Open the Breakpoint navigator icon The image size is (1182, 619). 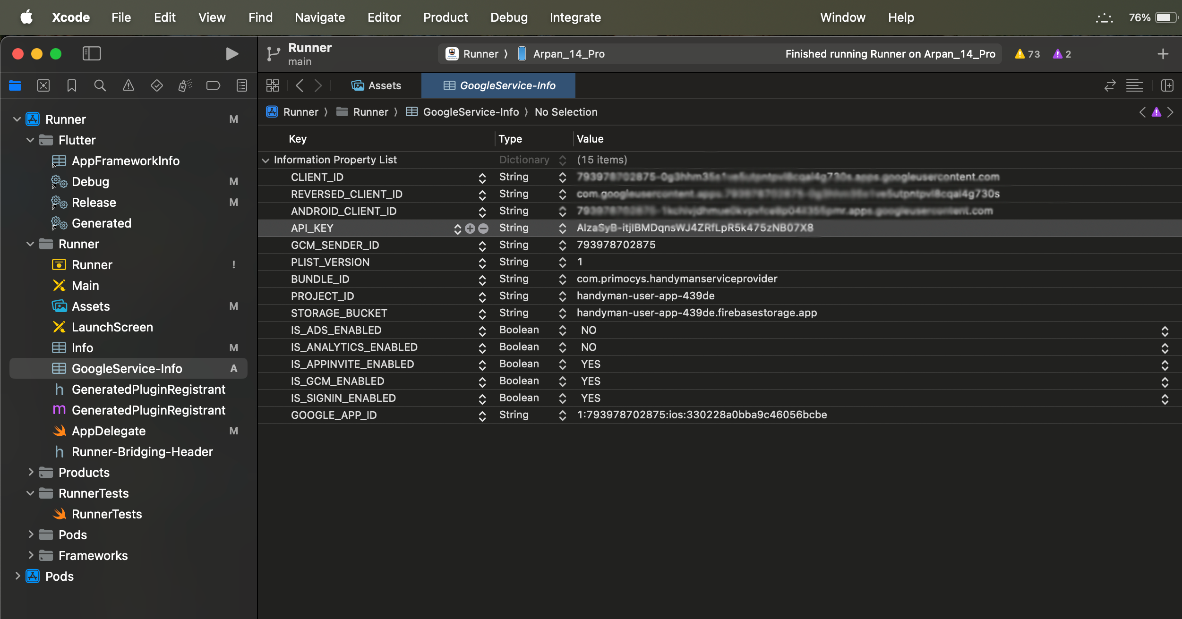[213, 85]
